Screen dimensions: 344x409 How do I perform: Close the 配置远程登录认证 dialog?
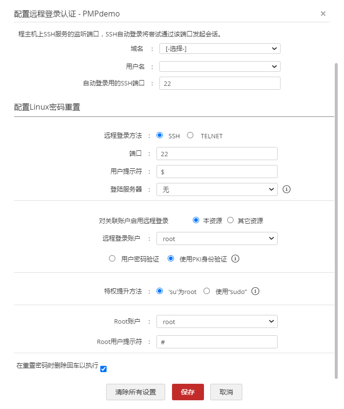pos(323,14)
